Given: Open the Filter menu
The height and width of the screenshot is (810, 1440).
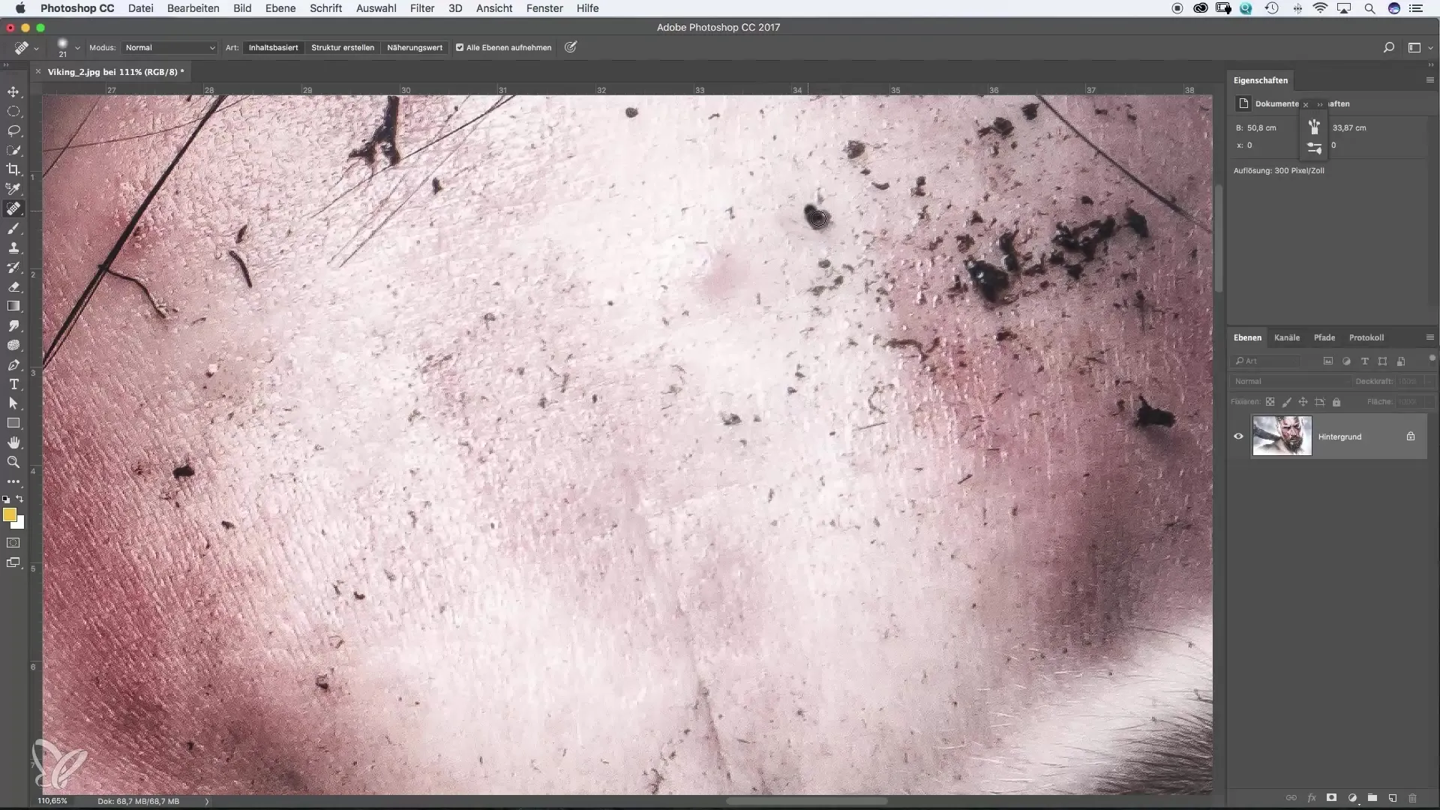Looking at the screenshot, I should tap(422, 8).
